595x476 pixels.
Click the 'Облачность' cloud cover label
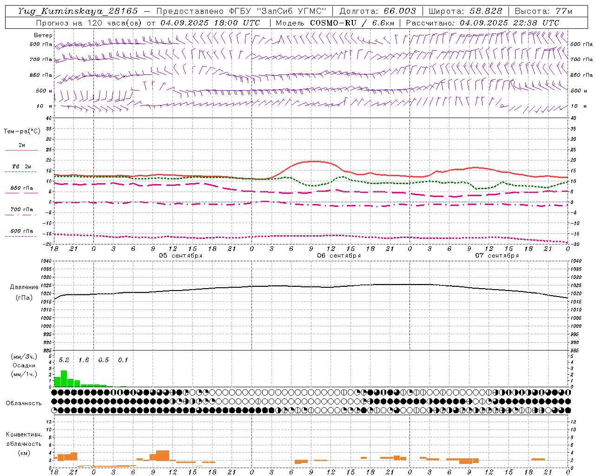click(24, 403)
